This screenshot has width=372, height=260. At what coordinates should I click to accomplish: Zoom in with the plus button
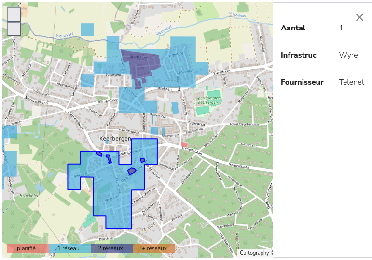tap(14, 14)
